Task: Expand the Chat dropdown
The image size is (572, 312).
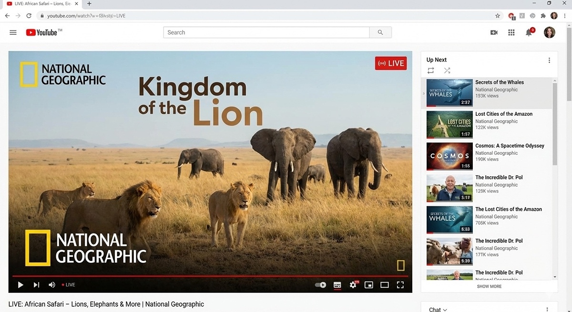Action: (x=438, y=310)
